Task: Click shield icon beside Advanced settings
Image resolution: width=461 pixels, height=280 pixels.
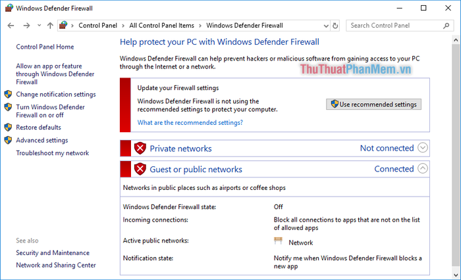Action: tap(8, 140)
